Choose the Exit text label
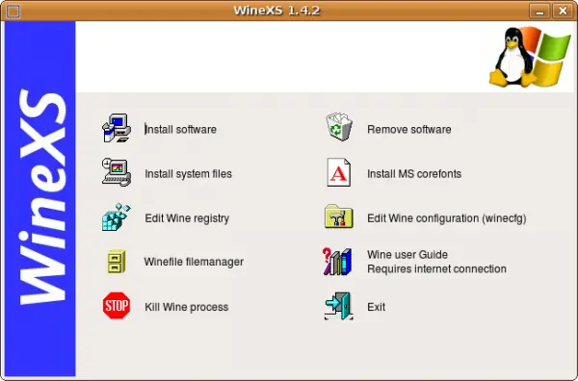 (377, 307)
